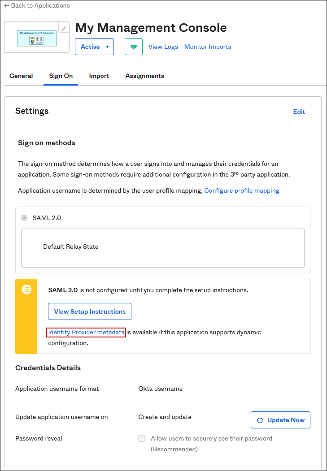Click the Sign on methods heading
Viewport: 327px width, 471px height.
[47, 143]
